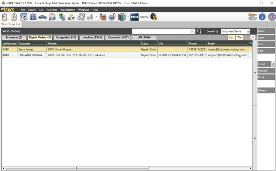
Task: Select the Work Order List tab
Action: click(x=11, y=24)
